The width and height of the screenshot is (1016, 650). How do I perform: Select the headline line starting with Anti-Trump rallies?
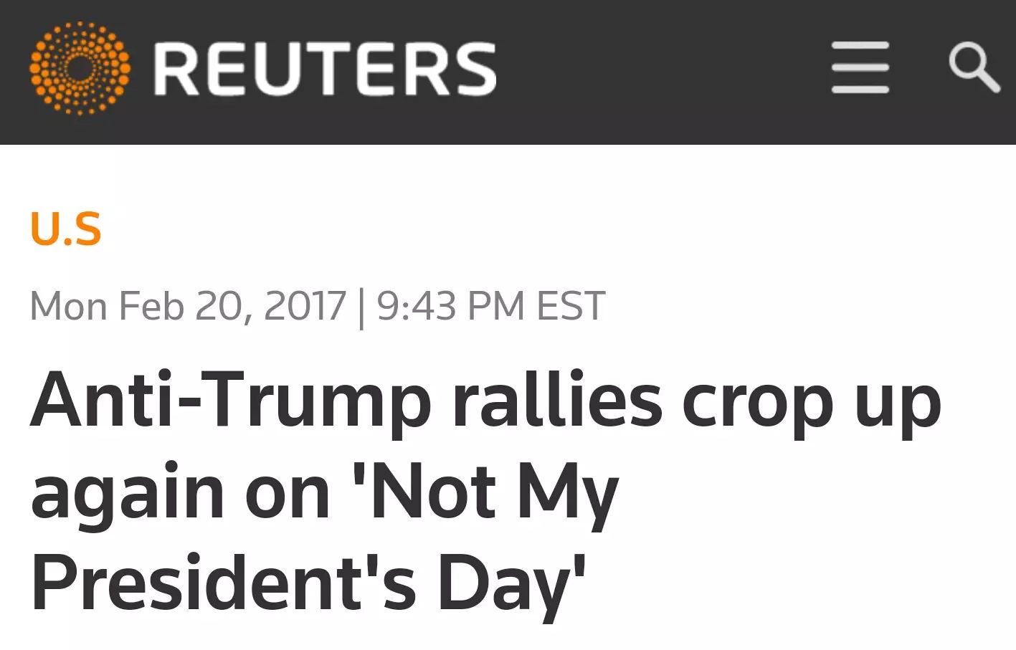(485, 401)
